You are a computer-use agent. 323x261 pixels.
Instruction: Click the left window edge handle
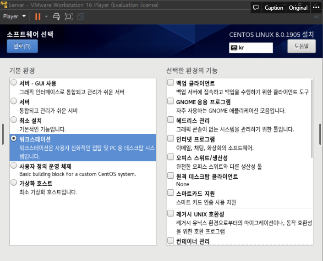[x=2, y=134]
